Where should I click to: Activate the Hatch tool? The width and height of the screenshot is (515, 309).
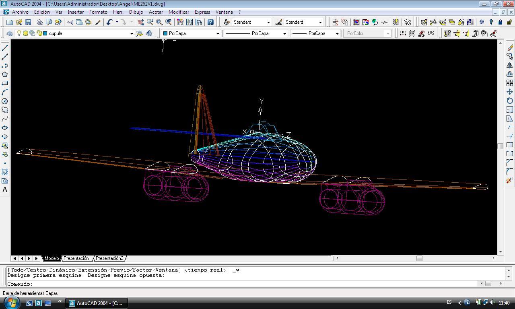pos(5,172)
